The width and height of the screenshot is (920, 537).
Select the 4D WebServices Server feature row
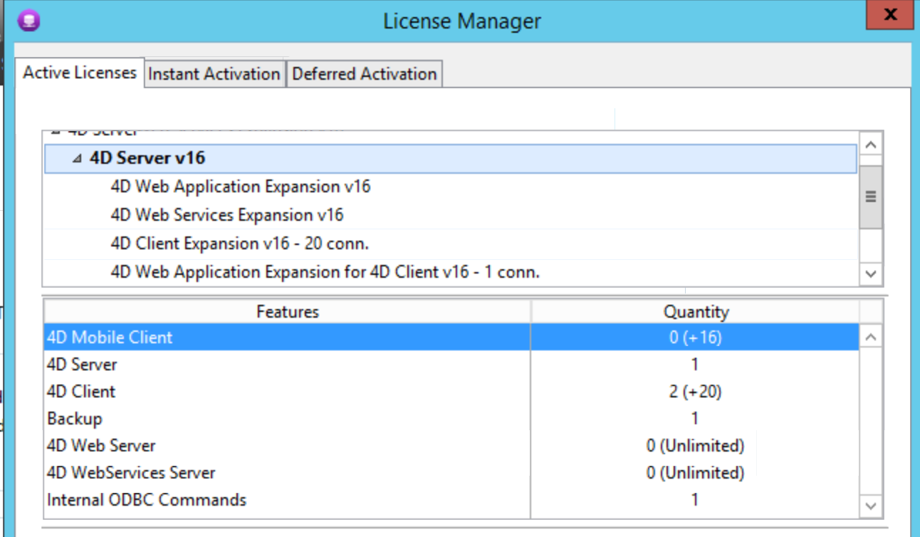(451, 472)
